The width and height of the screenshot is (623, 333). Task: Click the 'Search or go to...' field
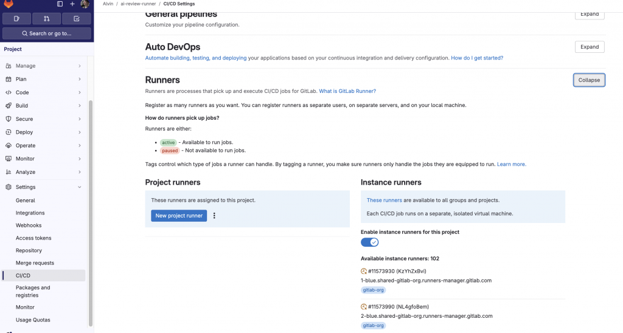pos(46,33)
